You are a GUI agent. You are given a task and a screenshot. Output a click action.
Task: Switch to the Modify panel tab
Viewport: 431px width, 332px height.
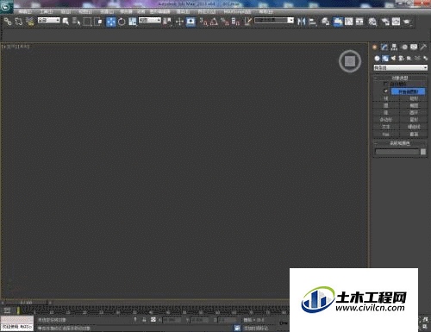coord(384,47)
